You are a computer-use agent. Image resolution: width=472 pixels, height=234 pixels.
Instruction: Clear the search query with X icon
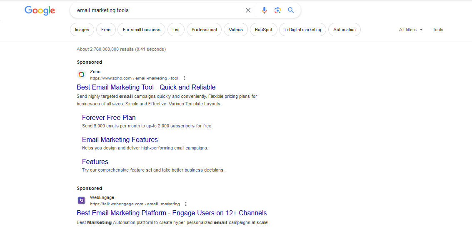248,10
